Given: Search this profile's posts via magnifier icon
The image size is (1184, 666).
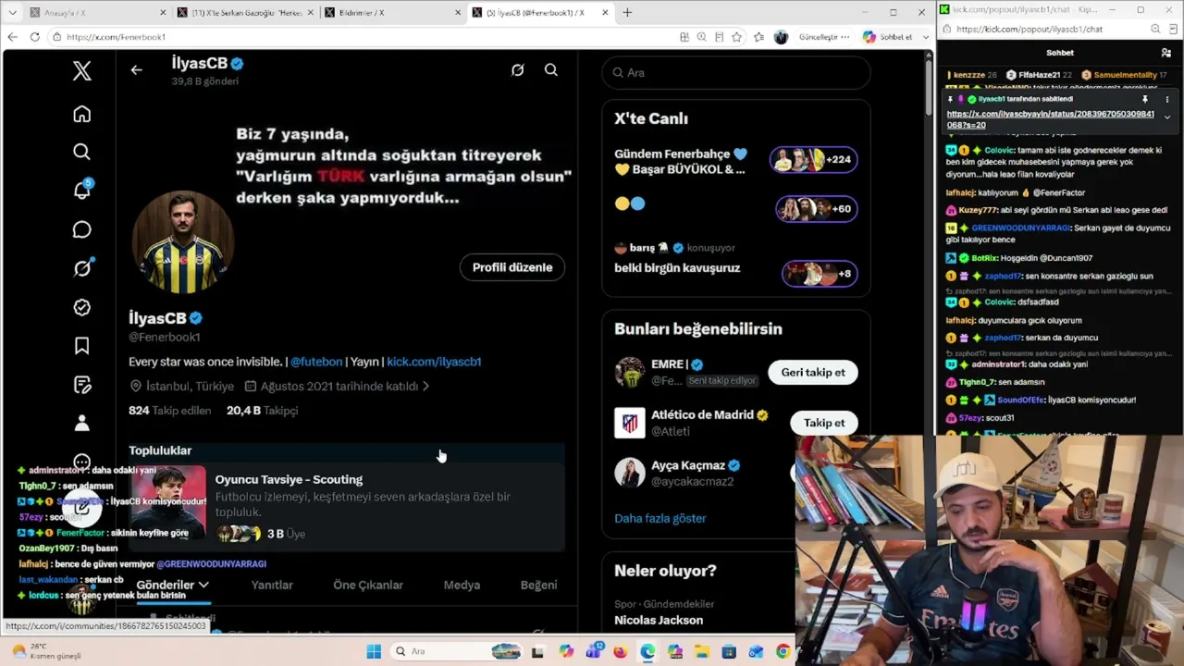Looking at the screenshot, I should [551, 70].
